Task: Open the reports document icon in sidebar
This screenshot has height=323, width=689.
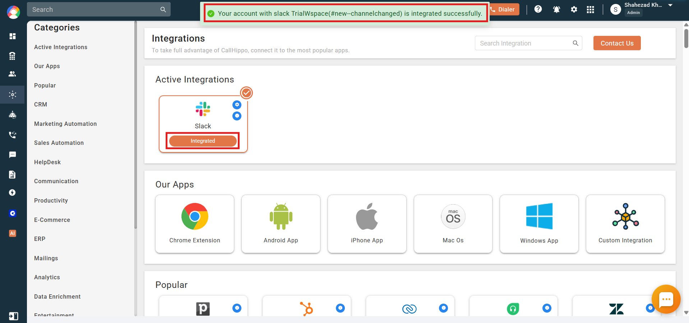Action: pyautogui.click(x=13, y=175)
